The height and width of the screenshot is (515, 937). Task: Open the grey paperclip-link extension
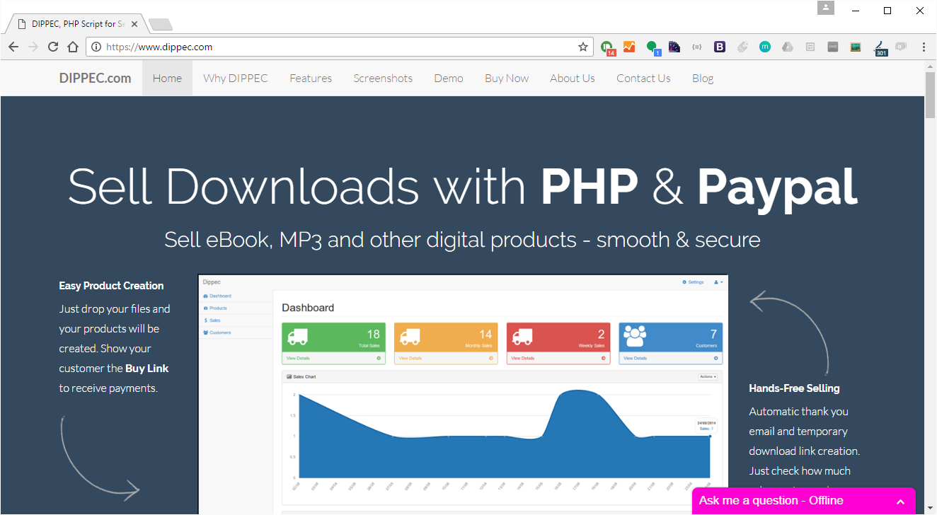tap(742, 47)
